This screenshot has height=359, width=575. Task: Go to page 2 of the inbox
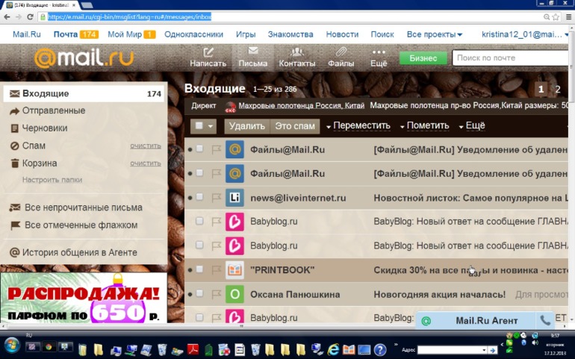[x=557, y=90]
